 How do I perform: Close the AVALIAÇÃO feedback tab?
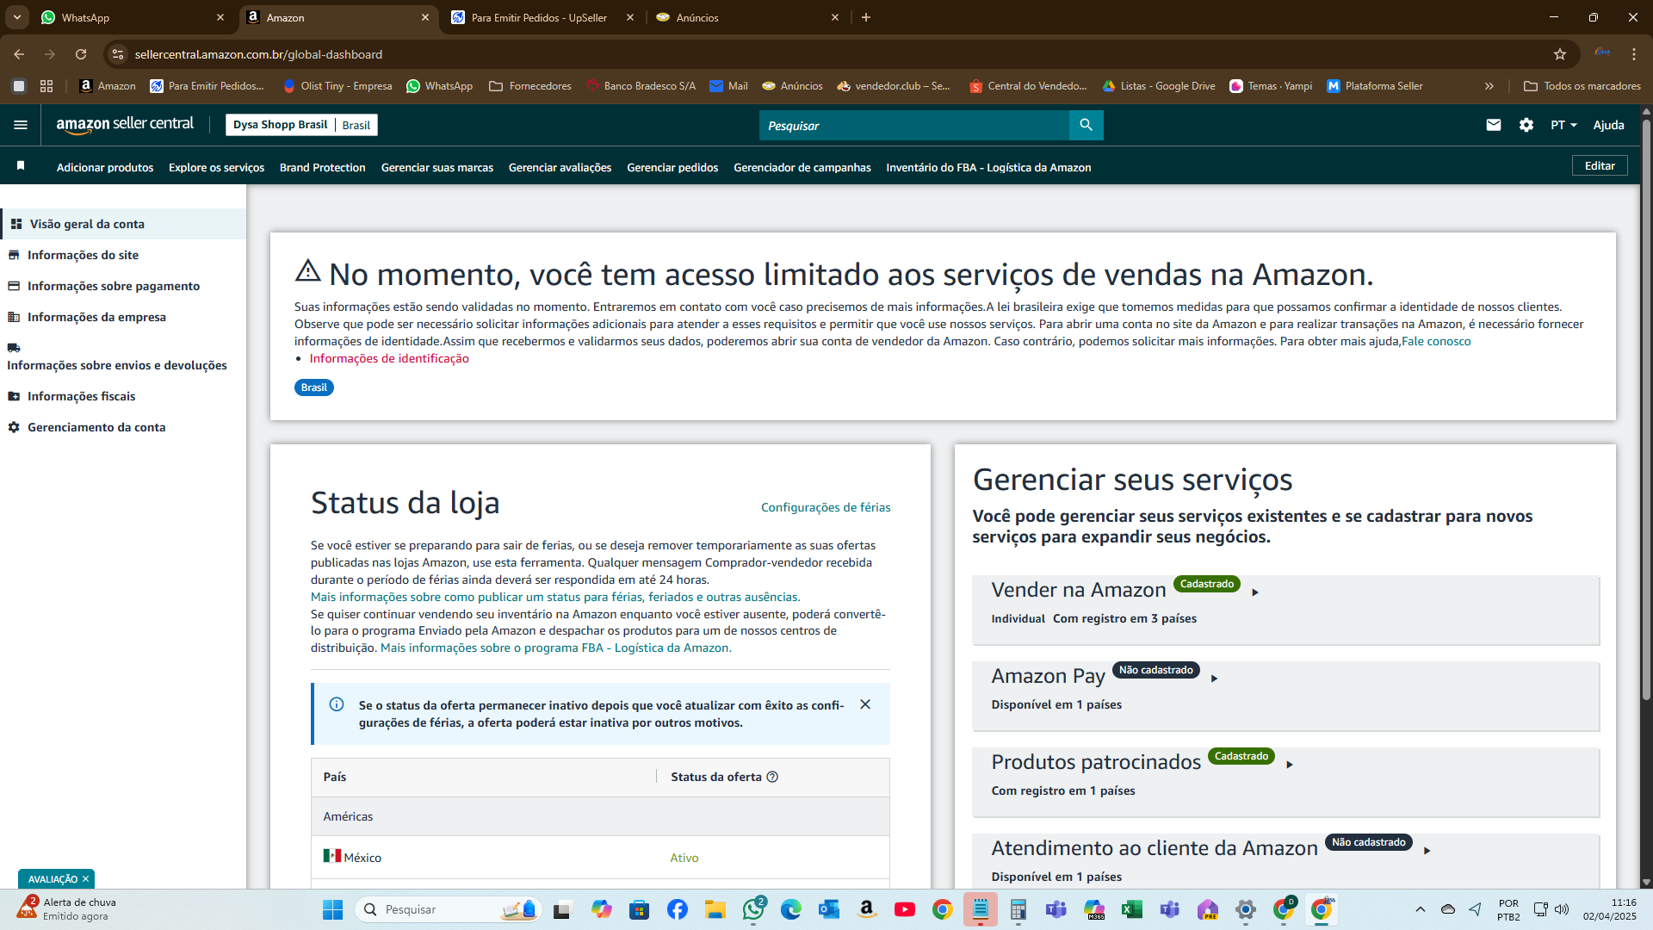tap(85, 879)
